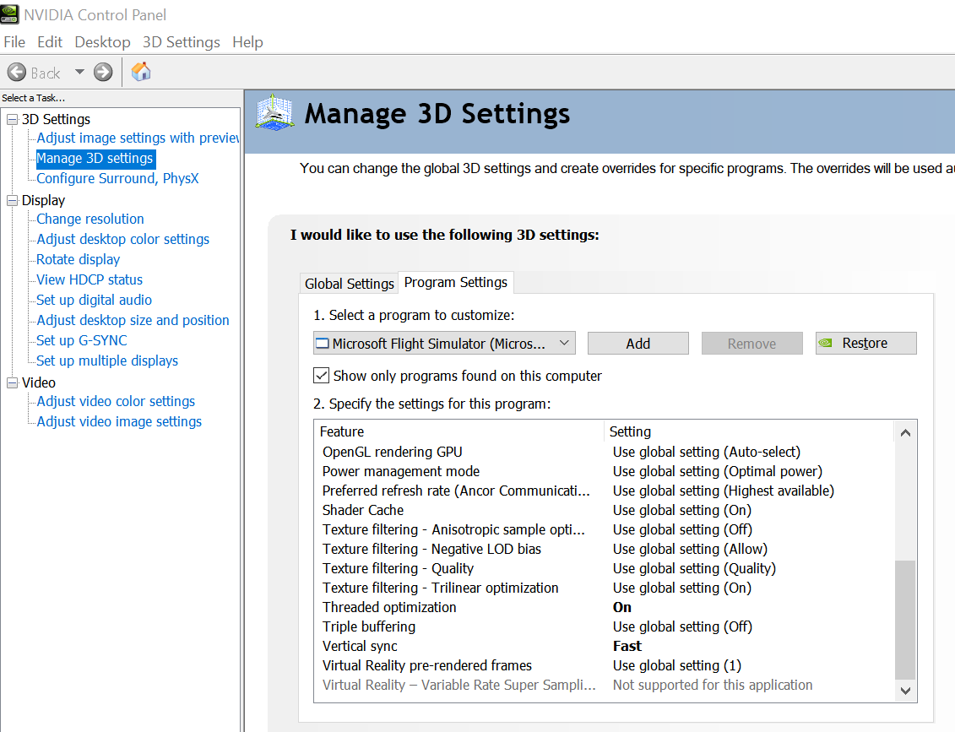Switch to the Global Settings tab
The width and height of the screenshot is (955, 732).
[x=350, y=284]
